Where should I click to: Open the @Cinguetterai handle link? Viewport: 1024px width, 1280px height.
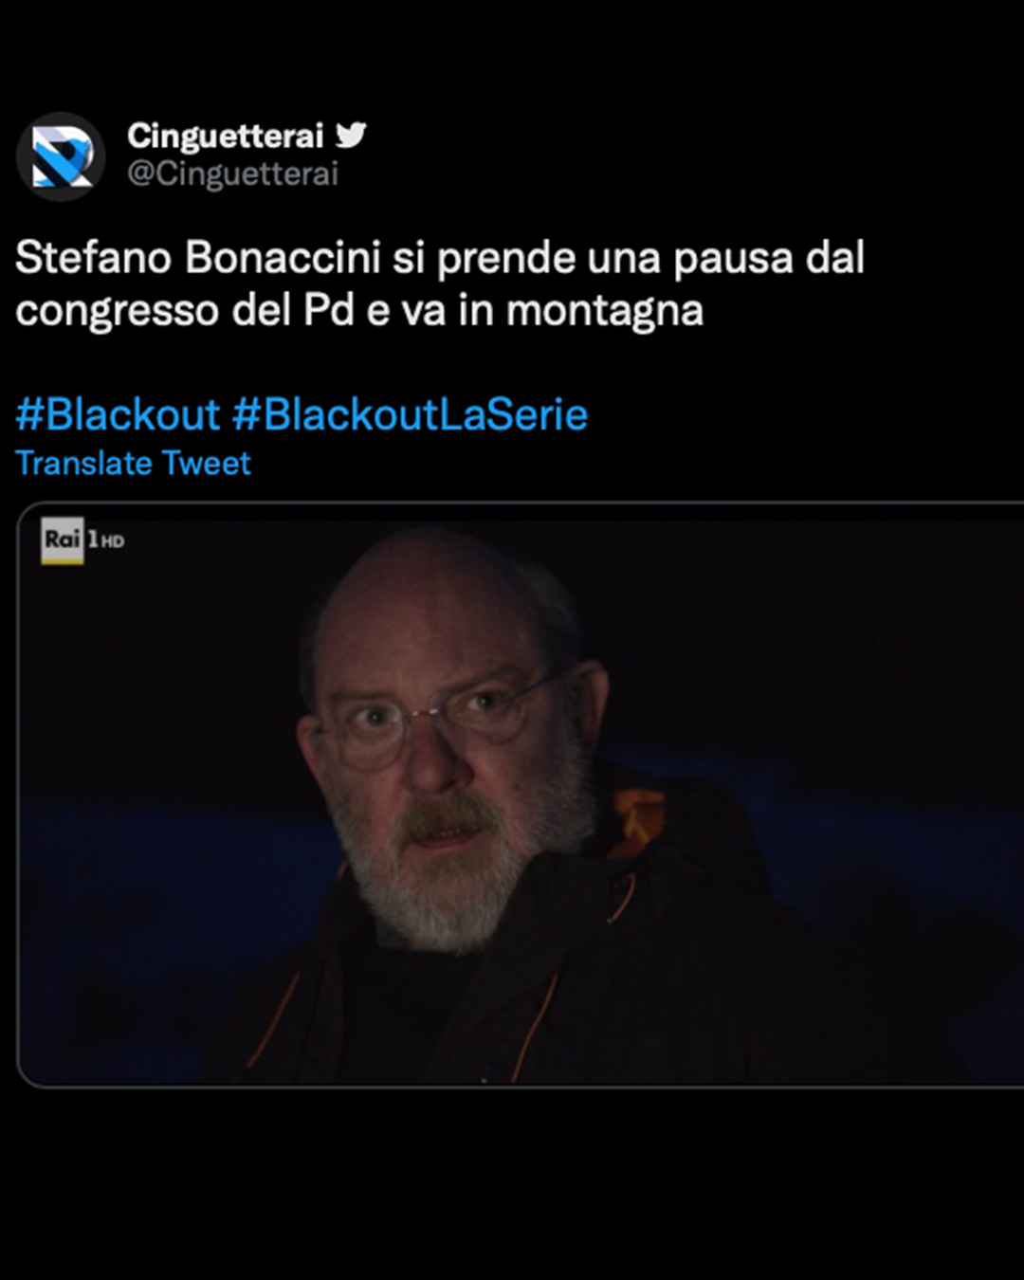pyautogui.click(x=232, y=174)
